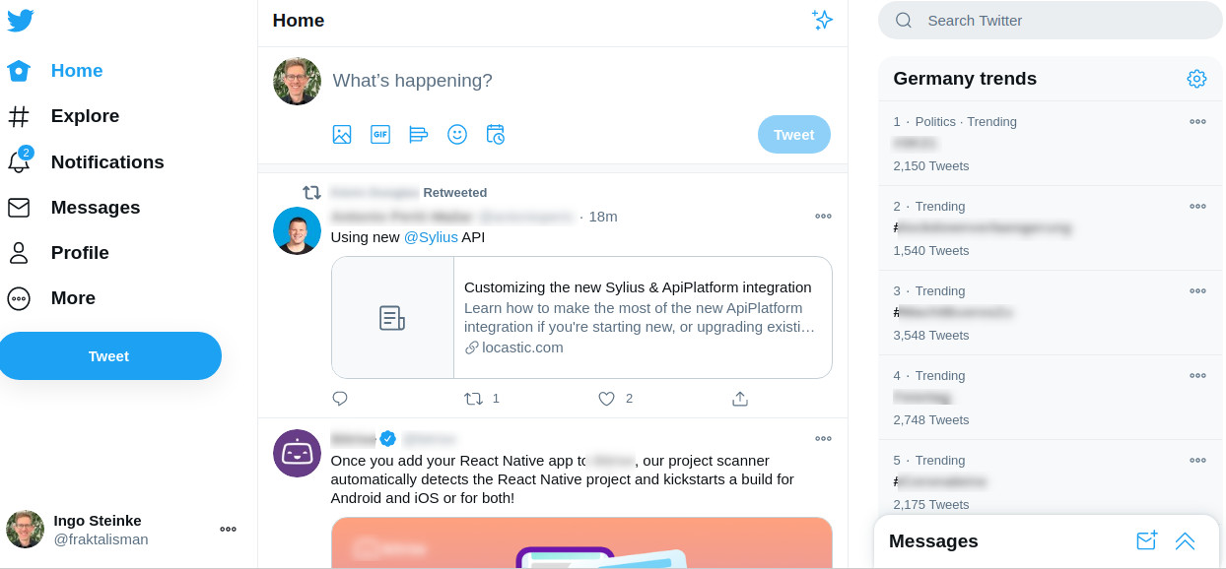Add an image to the new tweet

point(342,135)
